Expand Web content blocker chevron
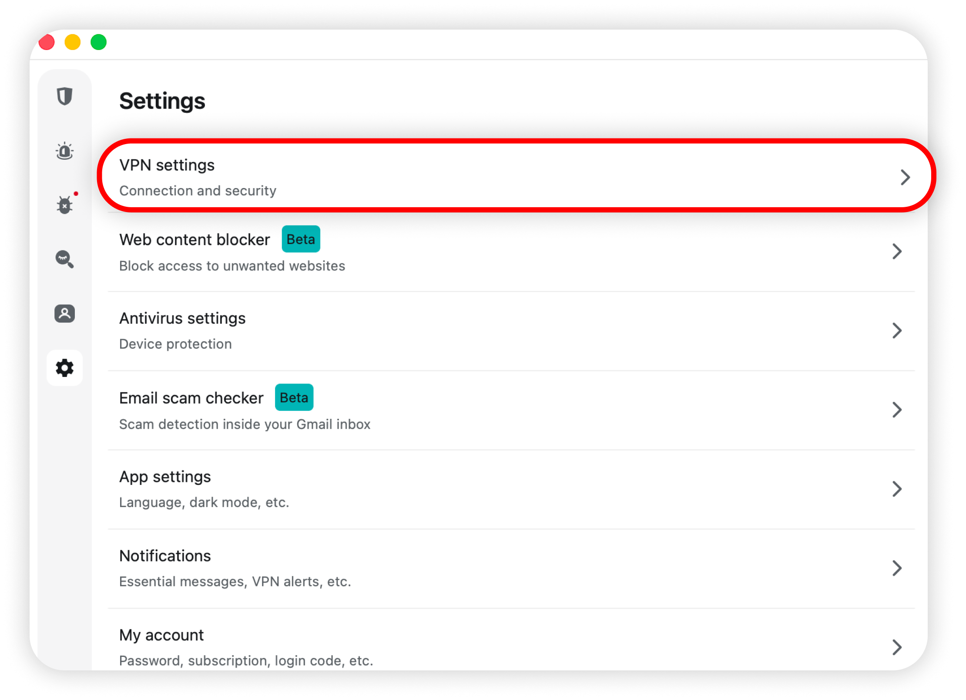The height and width of the screenshot is (700, 966). click(897, 252)
